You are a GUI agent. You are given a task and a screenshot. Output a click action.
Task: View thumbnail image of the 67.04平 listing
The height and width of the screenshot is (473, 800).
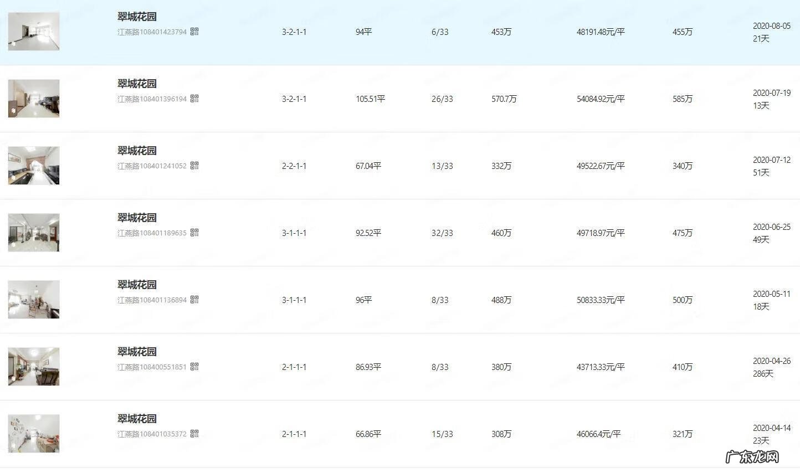(33, 165)
